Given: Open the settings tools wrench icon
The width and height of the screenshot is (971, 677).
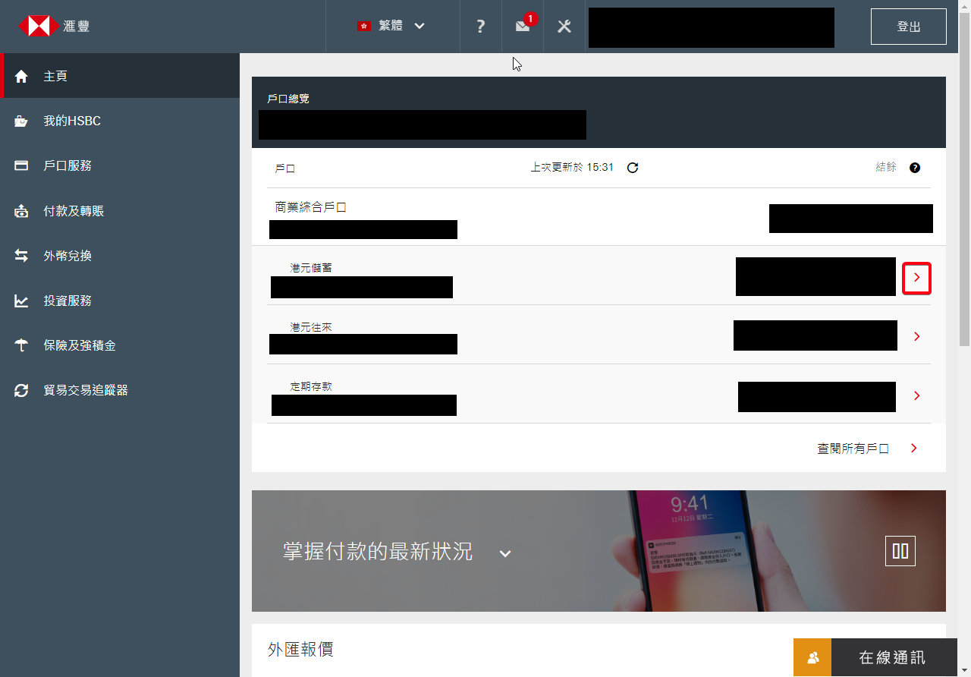Looking at the screenshot, I should tap(564, 27).
